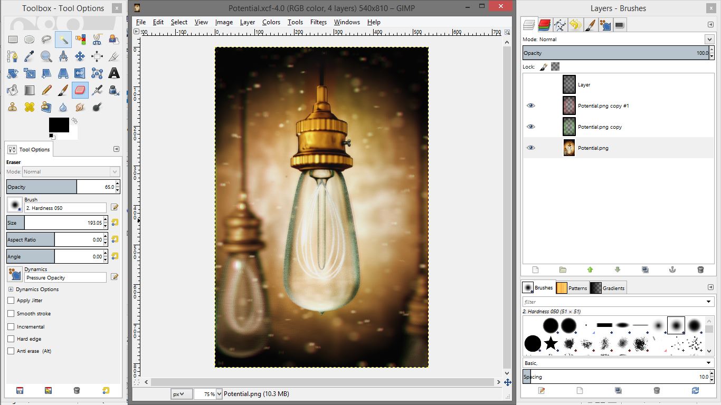Select the Perspective tool
The image size is (721, 405).
(x=63, y=73)
